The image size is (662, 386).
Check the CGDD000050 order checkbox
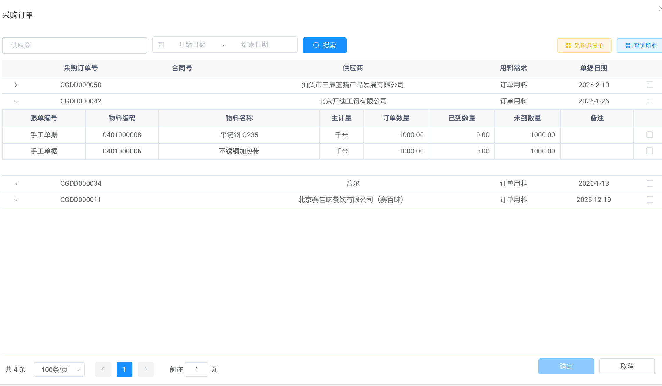[650, 85]
